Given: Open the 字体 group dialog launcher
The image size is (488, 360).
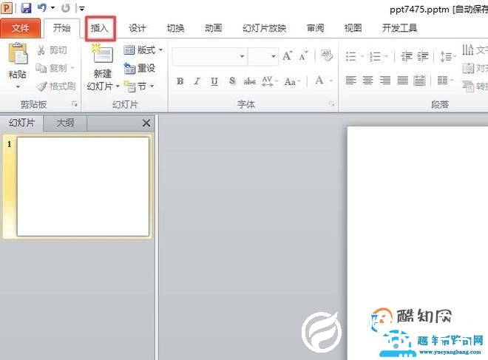Looking at the screenshot, I should (x=332, y=104).
